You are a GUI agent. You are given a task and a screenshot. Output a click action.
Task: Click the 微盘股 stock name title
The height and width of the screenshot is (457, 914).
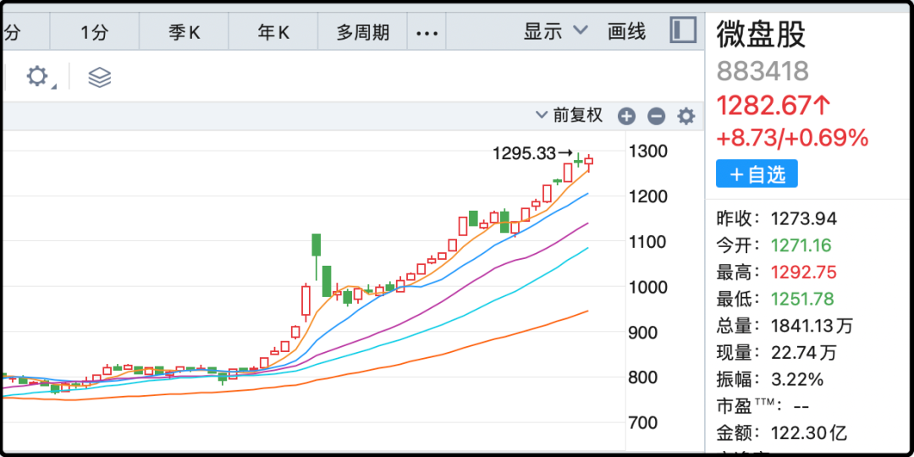point(761,34)
